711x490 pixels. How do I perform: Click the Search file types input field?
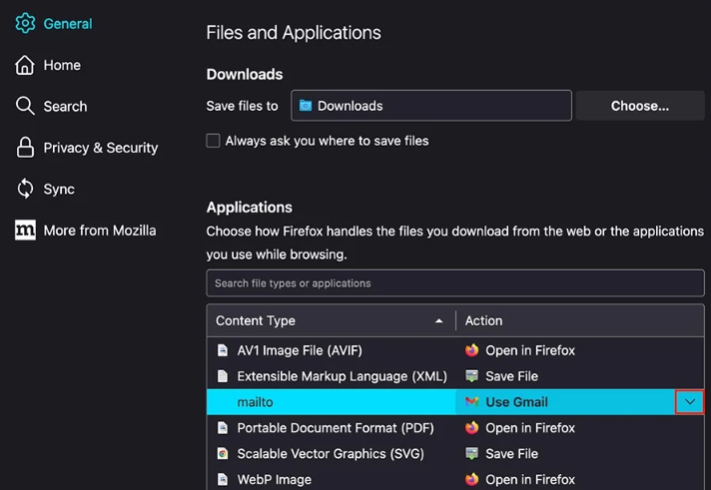tap(454, 283)
